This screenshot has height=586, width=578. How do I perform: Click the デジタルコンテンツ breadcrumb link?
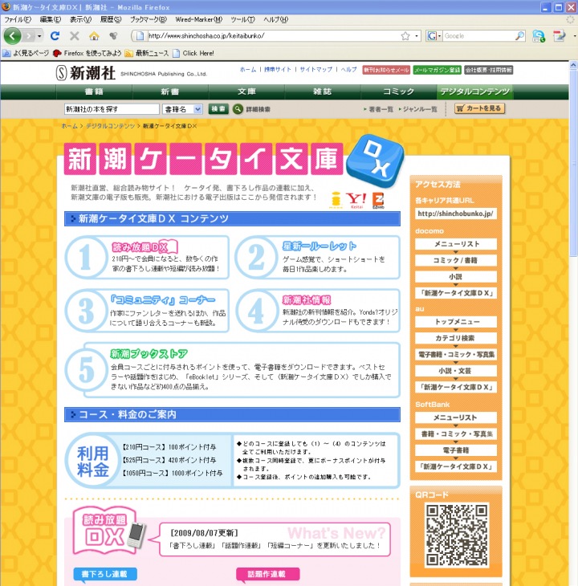pos(110,126)
